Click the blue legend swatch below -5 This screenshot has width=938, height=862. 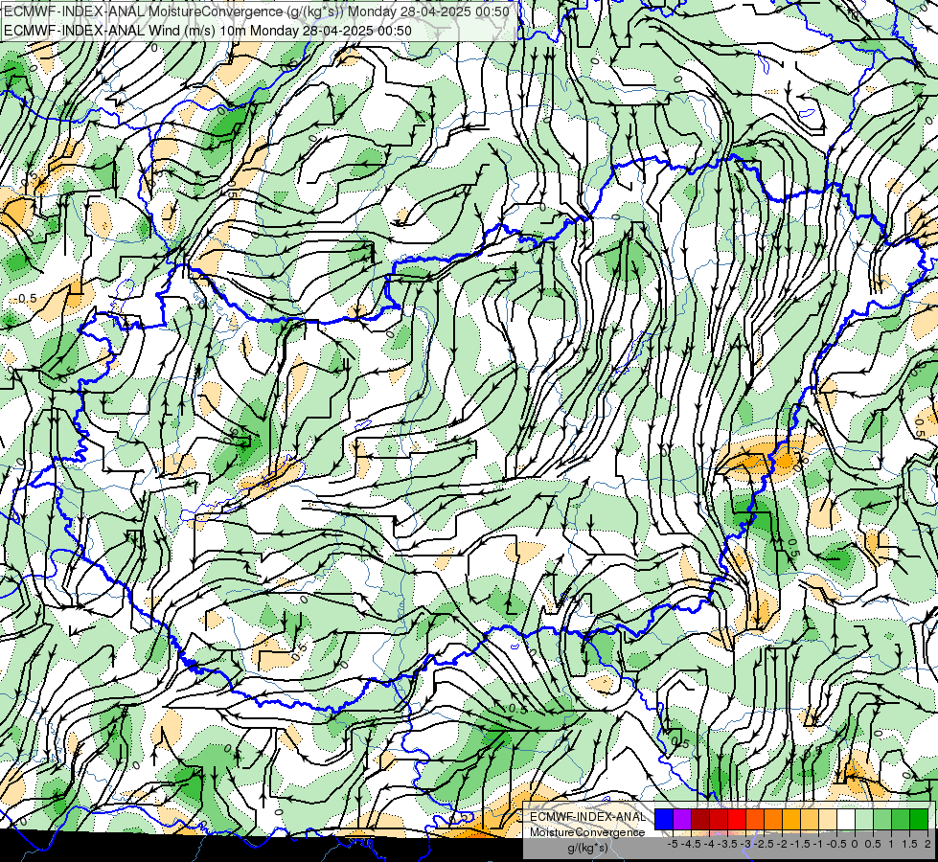[664, 819]
